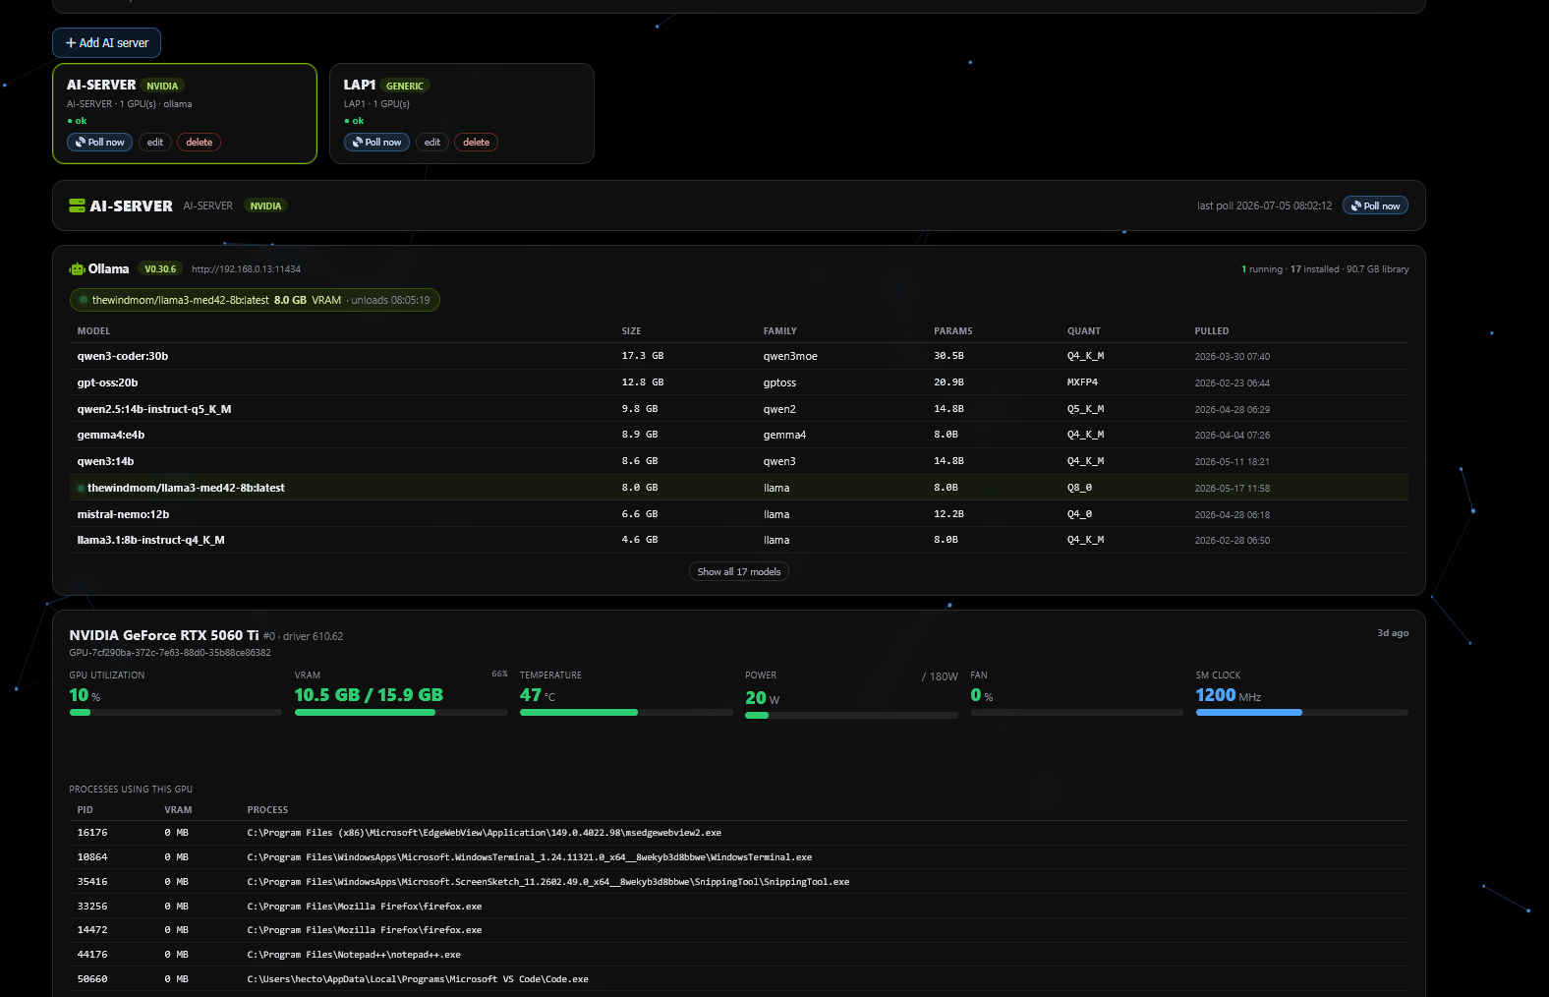
Task: Click the power draw progress bar
Action: click(x=851, y=715)
